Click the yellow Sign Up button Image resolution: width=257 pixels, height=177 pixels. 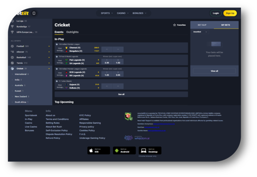(230, 13)
